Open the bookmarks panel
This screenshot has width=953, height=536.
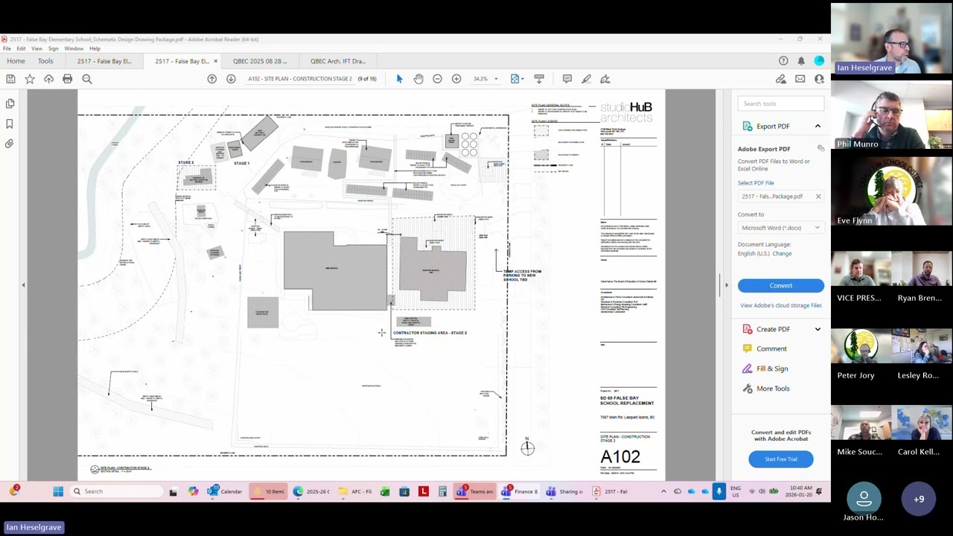pyautogui.click(x=10, y=124)
